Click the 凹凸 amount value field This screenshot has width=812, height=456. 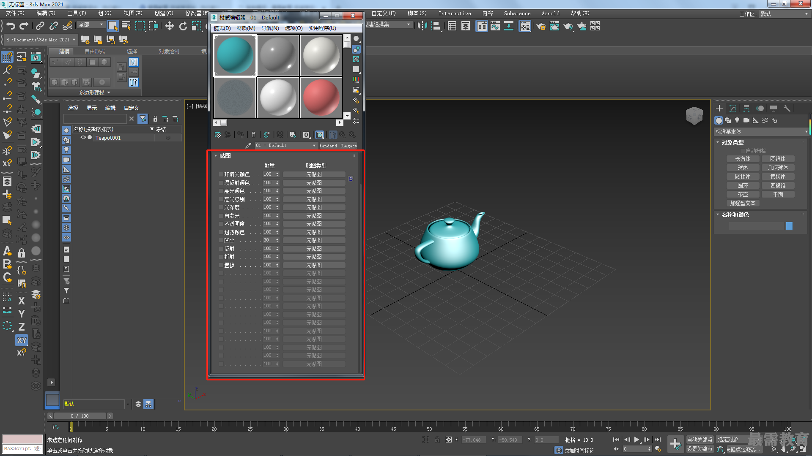268,240
